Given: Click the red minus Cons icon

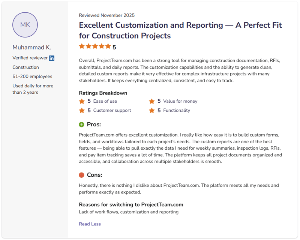Looking at the screenshot, I should click(x=82, y=175).
